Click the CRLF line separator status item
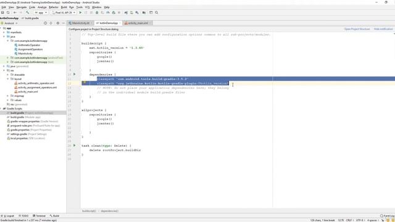 coord(349,220)
